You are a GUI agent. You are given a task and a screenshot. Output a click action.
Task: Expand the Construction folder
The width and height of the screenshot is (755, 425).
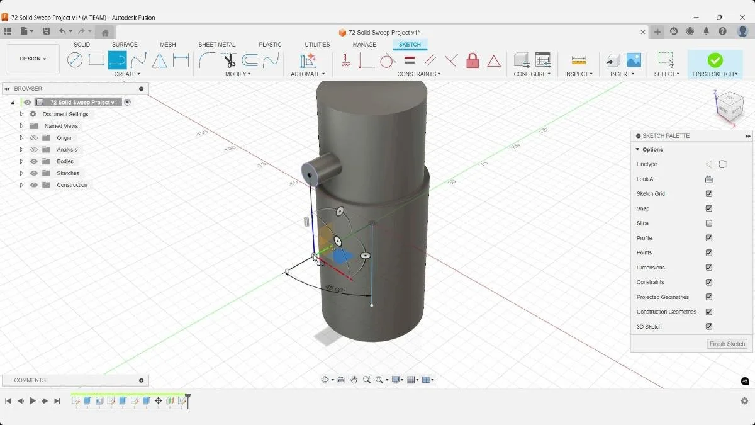(21, 185)
